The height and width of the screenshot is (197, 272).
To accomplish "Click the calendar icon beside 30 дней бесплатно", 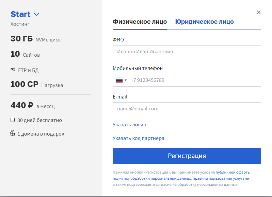I will [x=13, y=120].
